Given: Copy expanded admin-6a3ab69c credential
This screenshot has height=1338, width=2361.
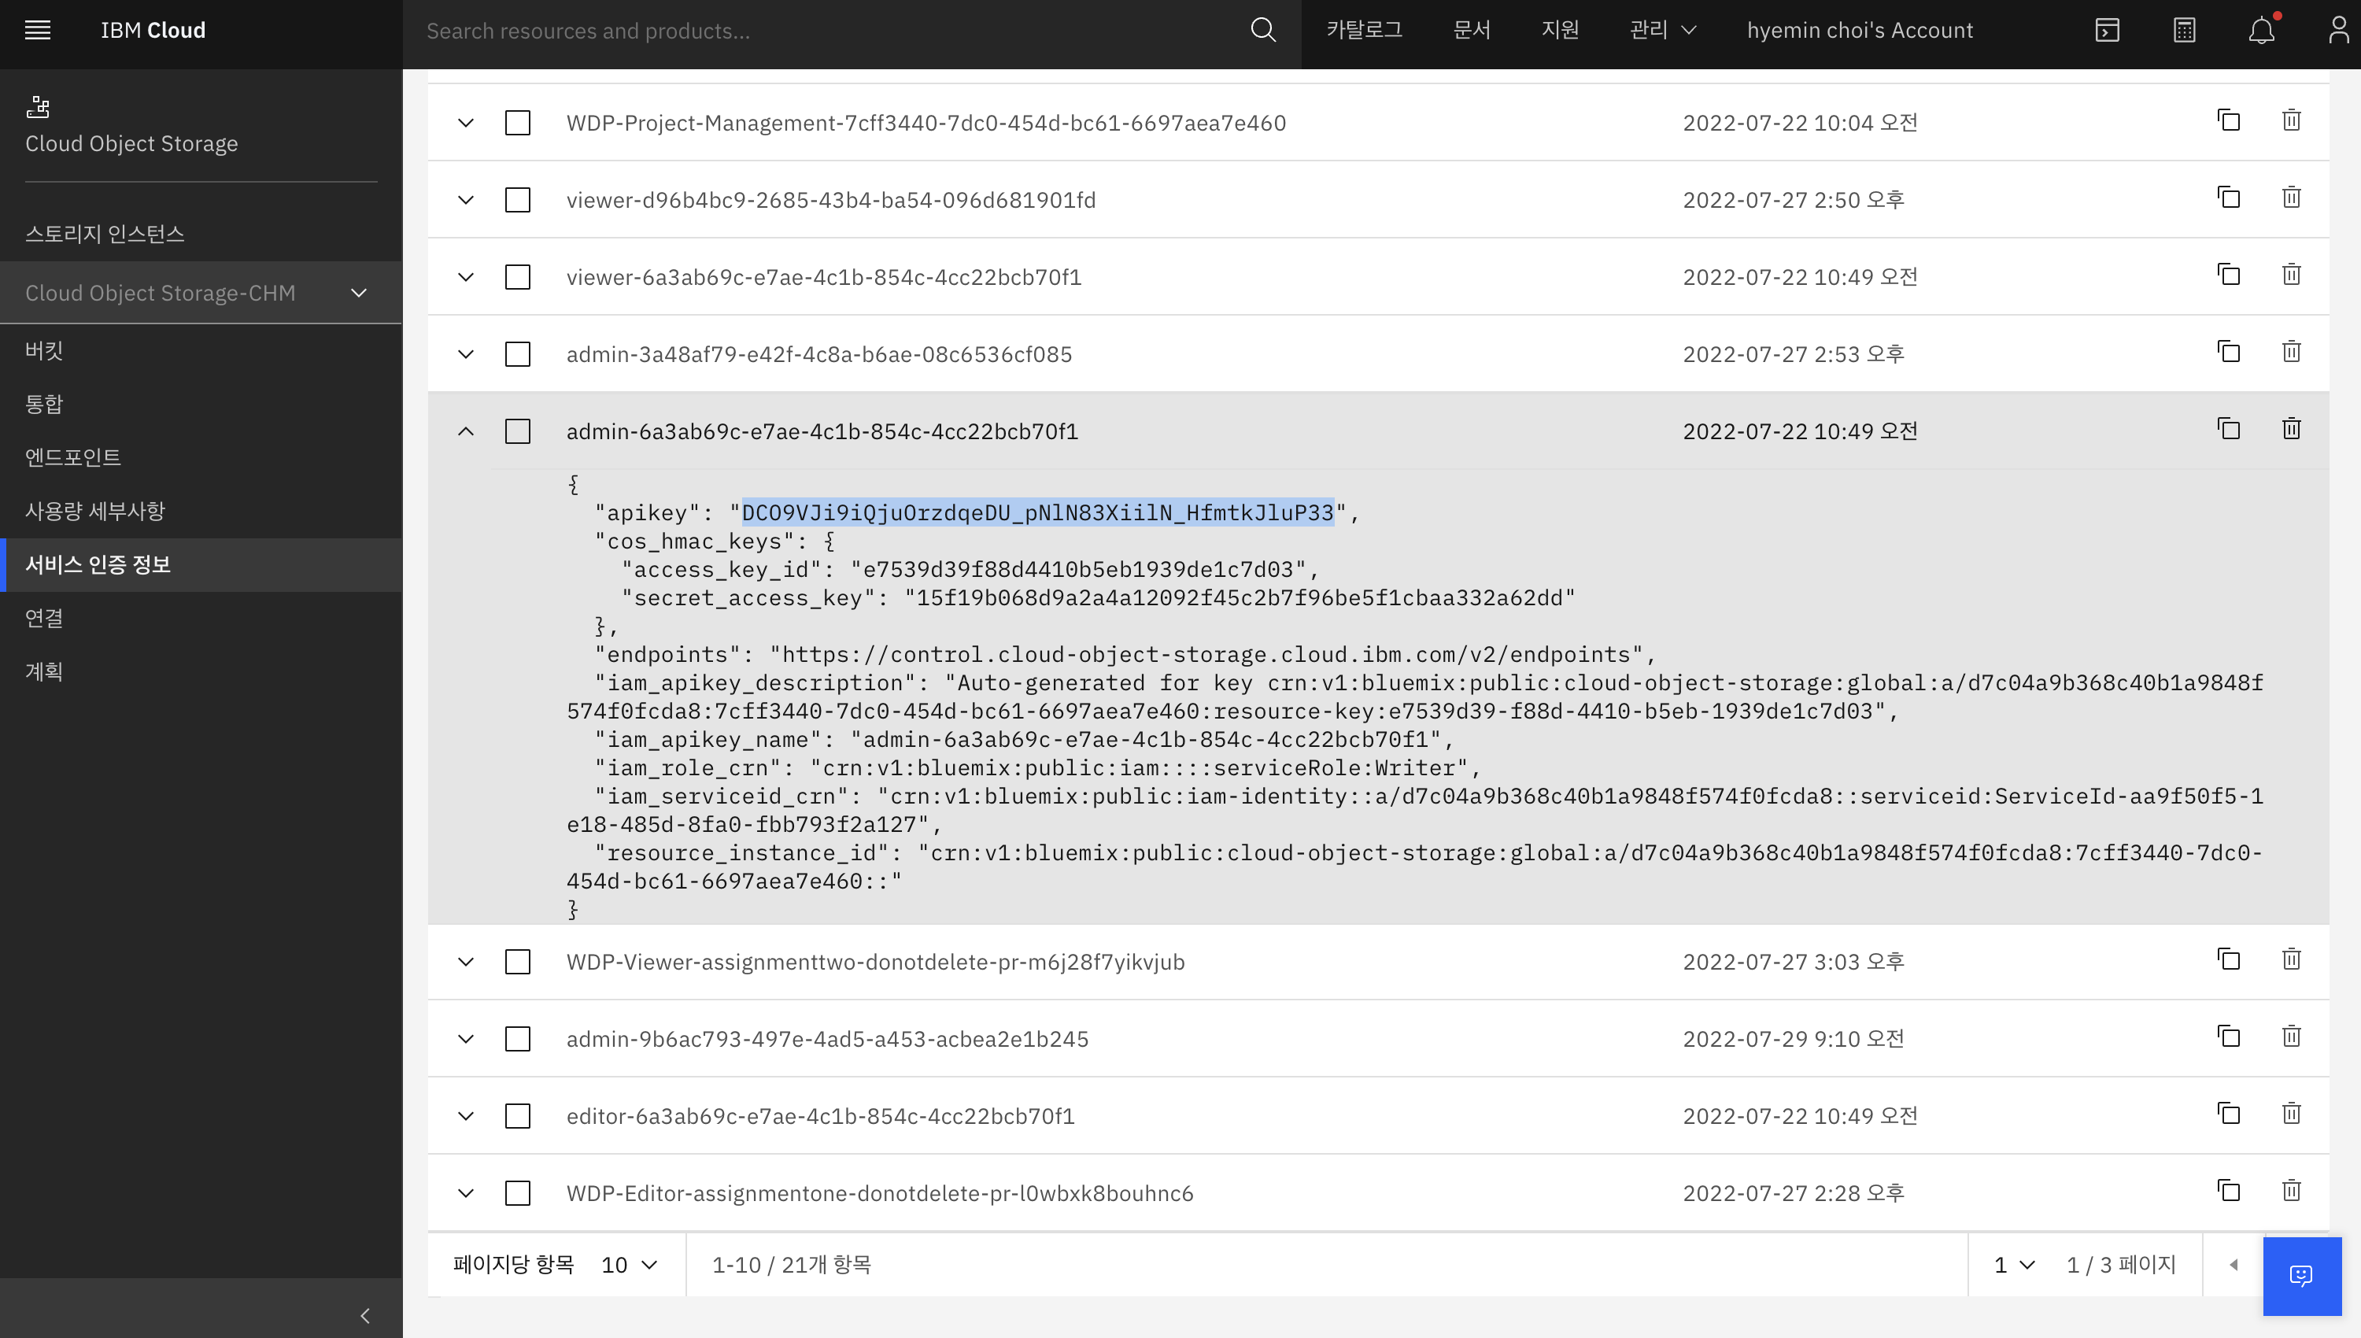Looking at the screenshot, I should 2229,429.
